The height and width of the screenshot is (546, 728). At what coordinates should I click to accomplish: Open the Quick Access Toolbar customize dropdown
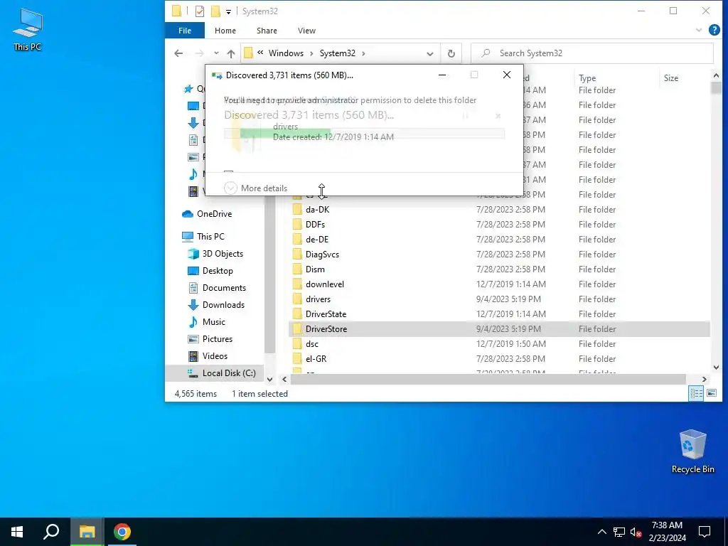[228, 11]
